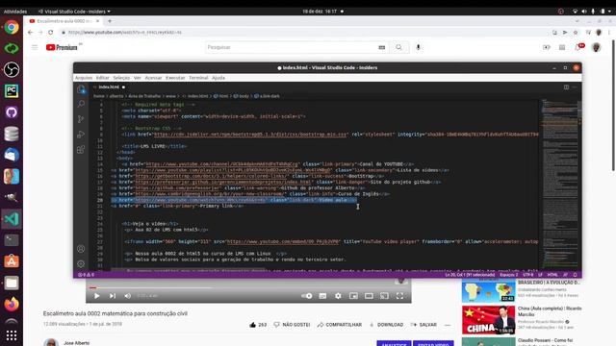
Task: Open more actions next to SALVAR
Action: [x=448, y=325]
